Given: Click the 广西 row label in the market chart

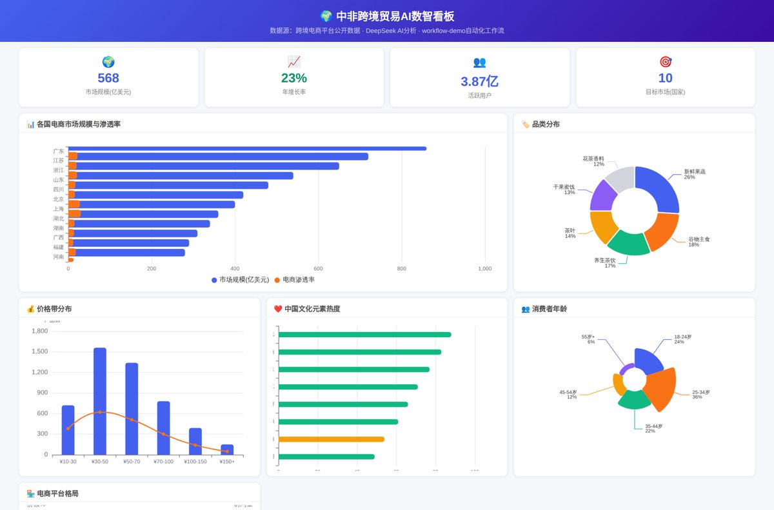Looking at the screenshot, I should 59,237.
